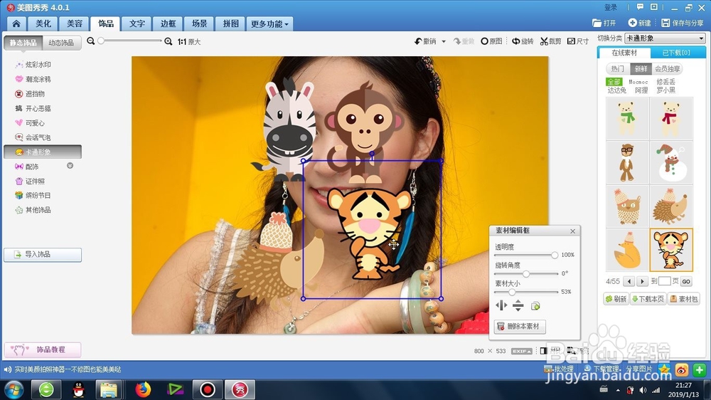Switch to the 文字 tab
The height and width of the screenshot is (400, 711).
137,23
